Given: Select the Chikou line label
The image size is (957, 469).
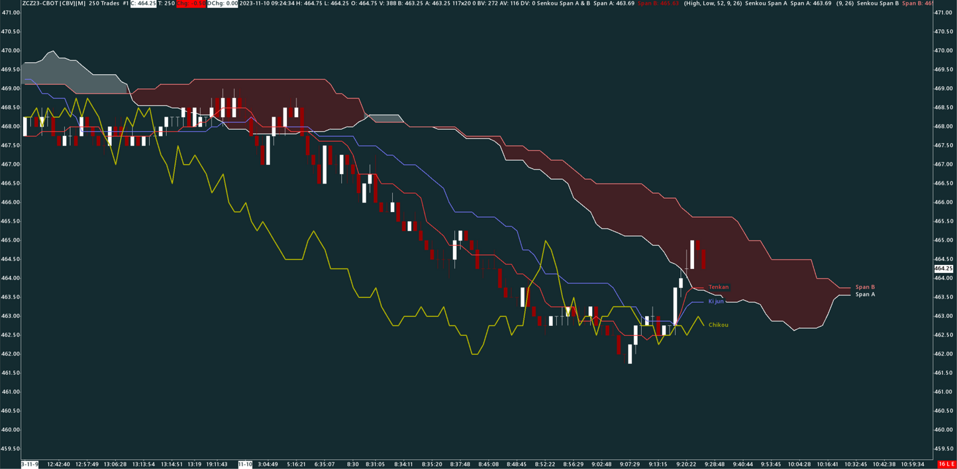Looking at the screenshot, I should click(x=718, y=325).
